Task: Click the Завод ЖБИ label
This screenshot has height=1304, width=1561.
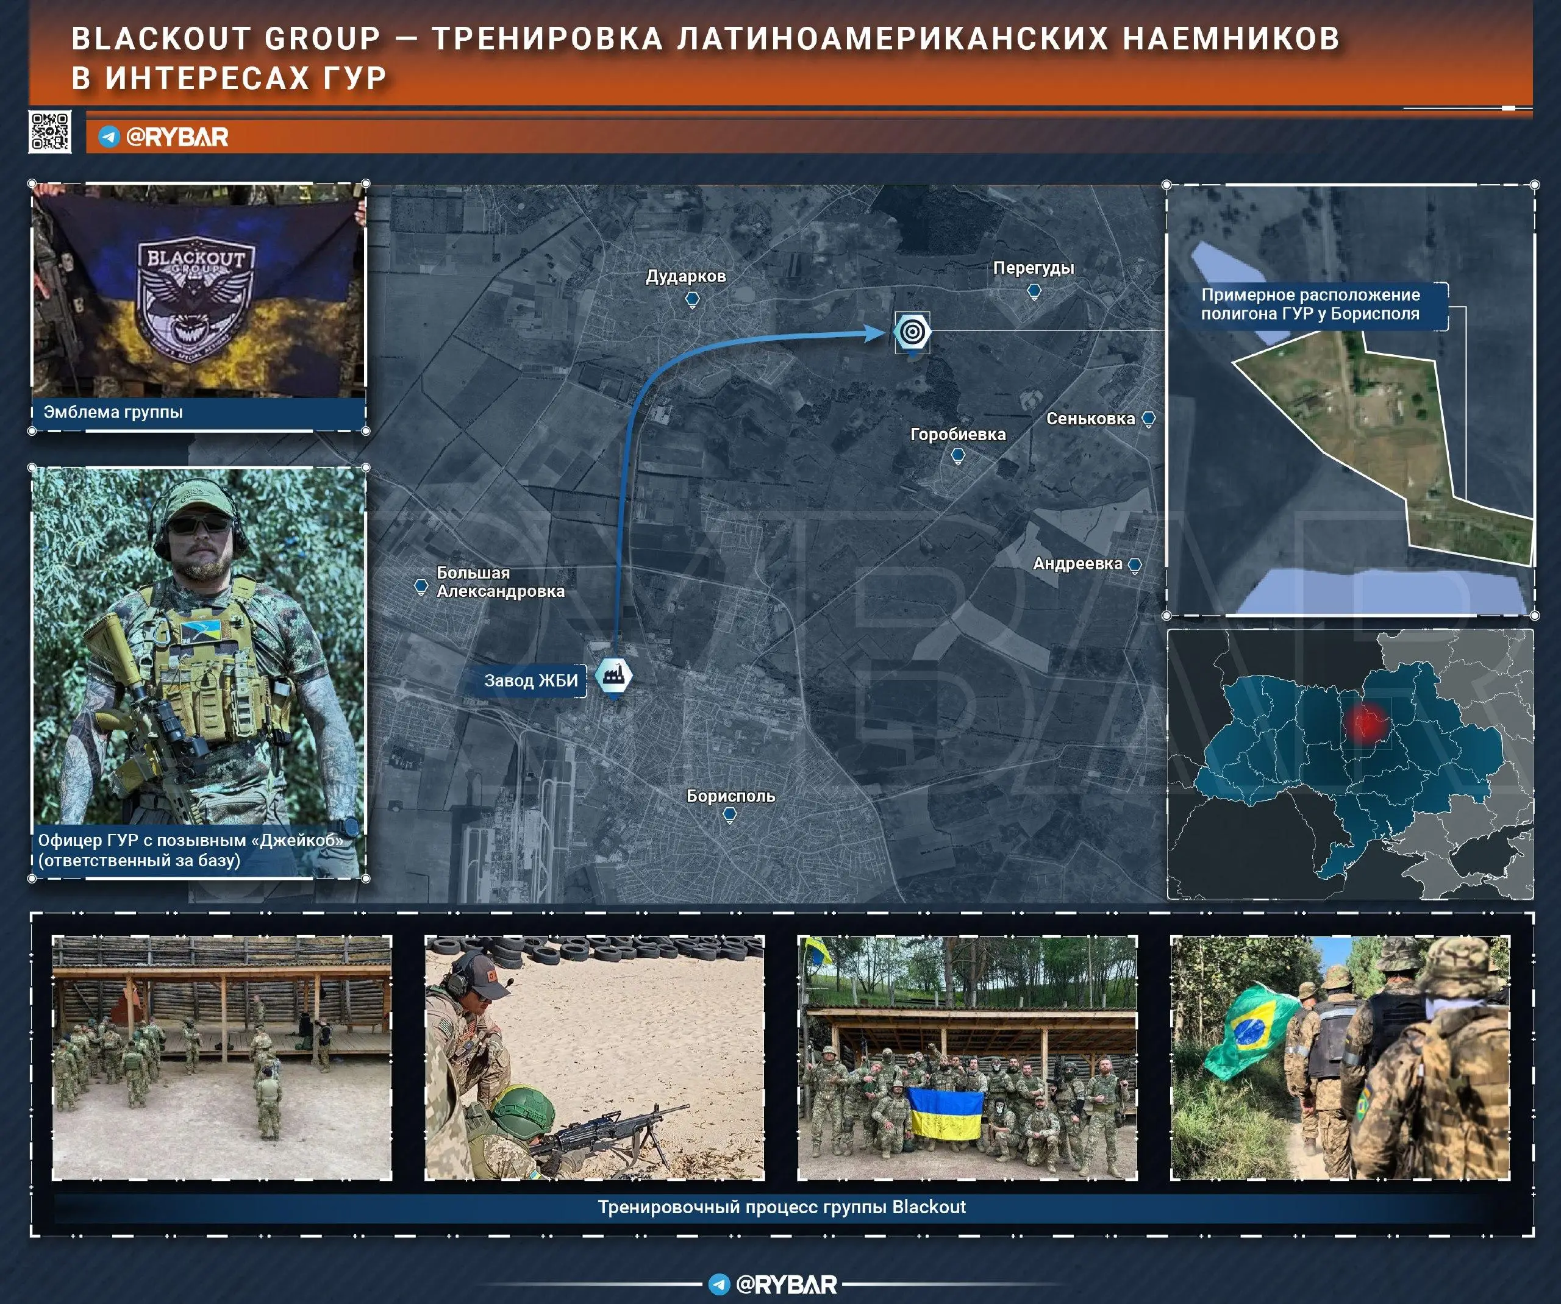Action: click(530, 680)
